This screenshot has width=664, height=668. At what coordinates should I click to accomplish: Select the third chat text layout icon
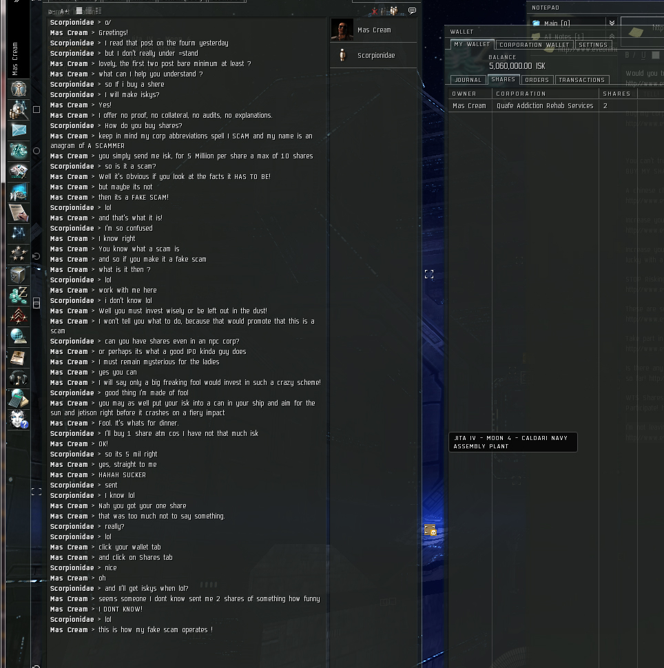coord(98,10)
